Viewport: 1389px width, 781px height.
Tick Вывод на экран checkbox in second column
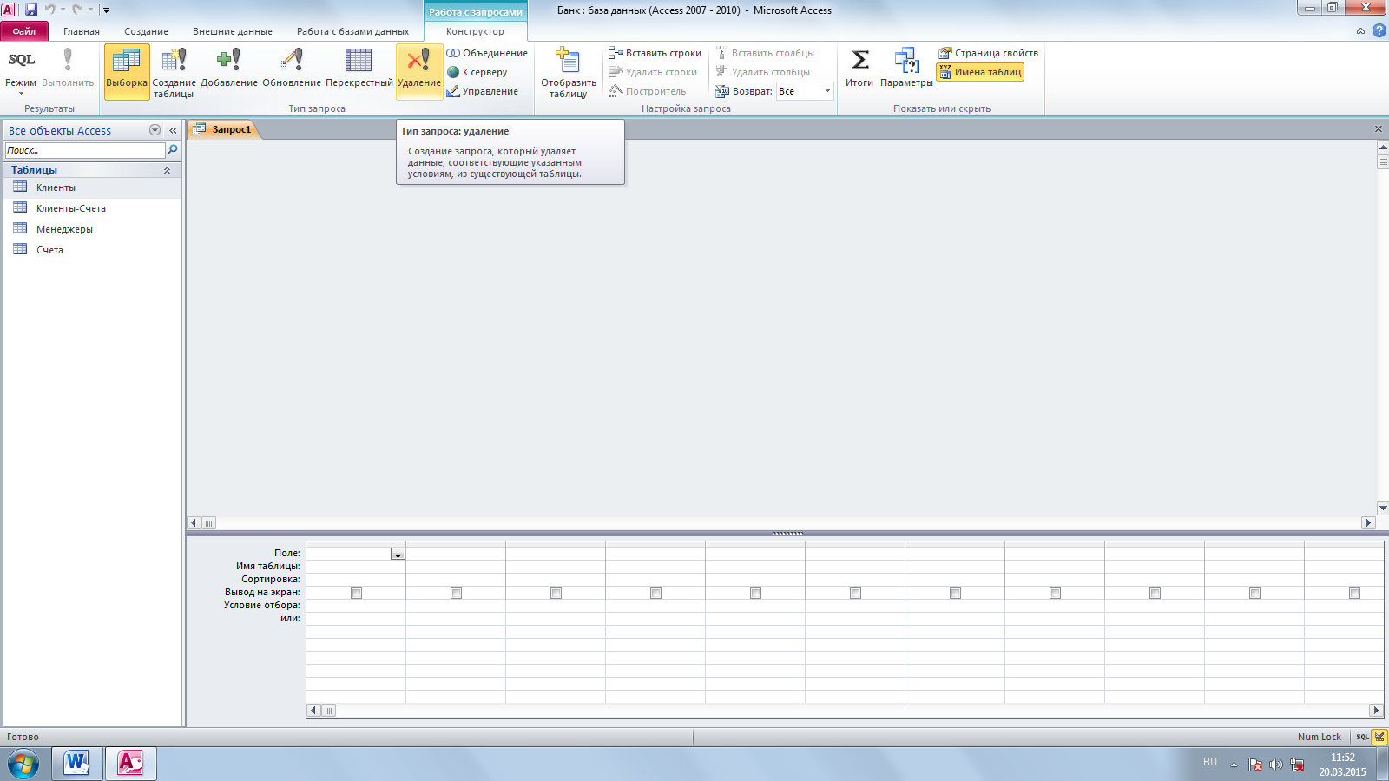(456, 593)
